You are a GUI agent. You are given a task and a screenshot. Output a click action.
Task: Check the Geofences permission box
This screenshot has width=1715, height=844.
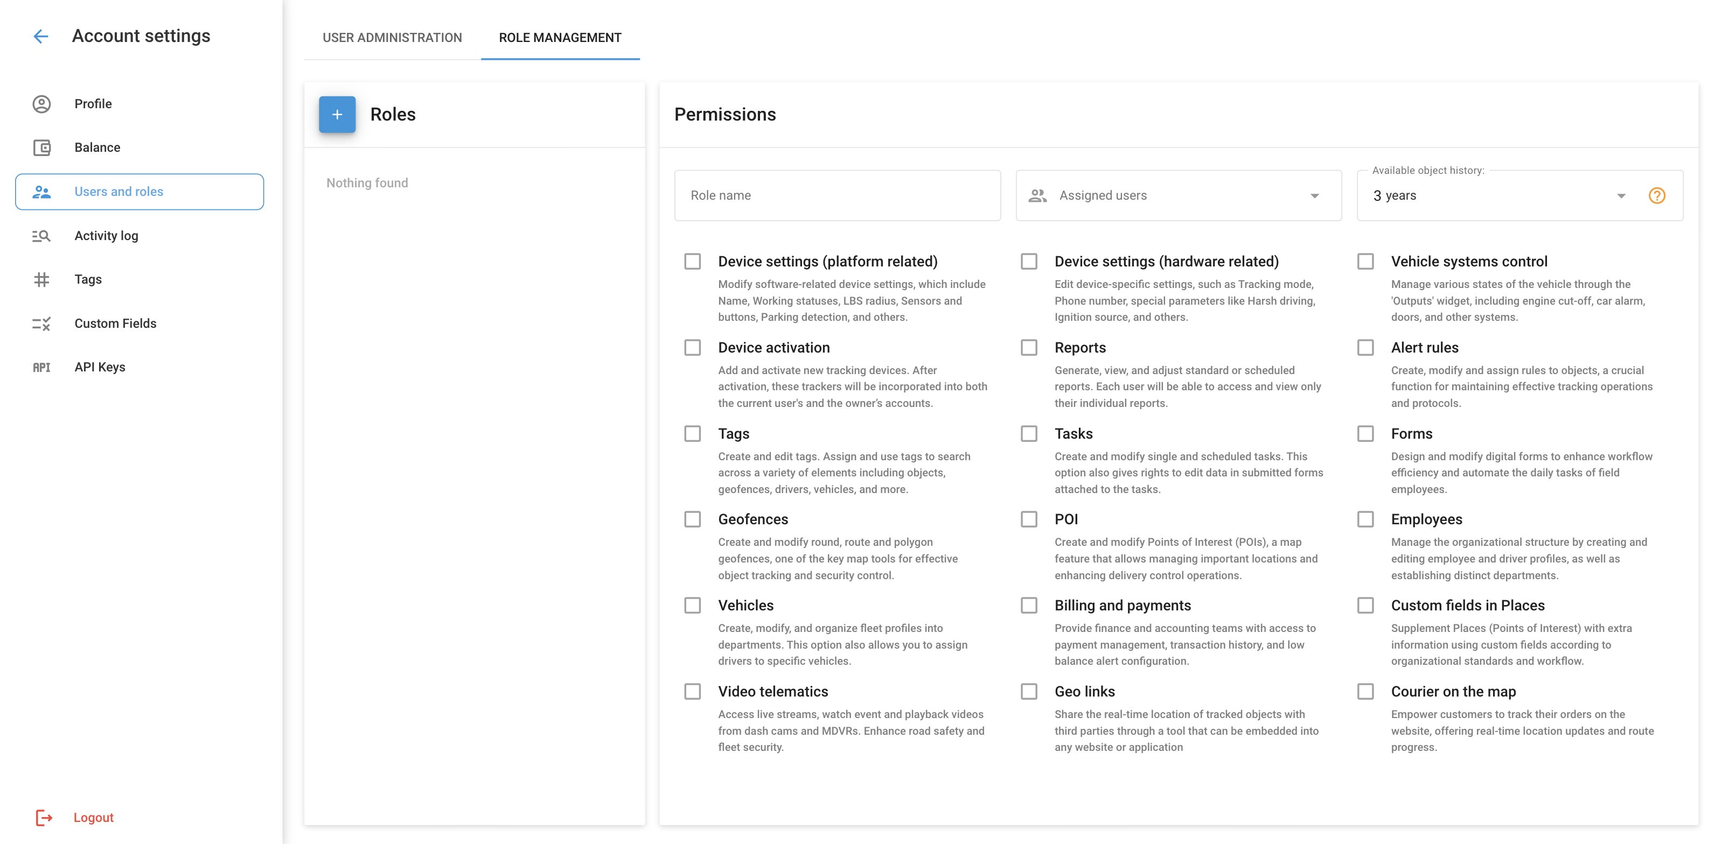pos(692,519)
